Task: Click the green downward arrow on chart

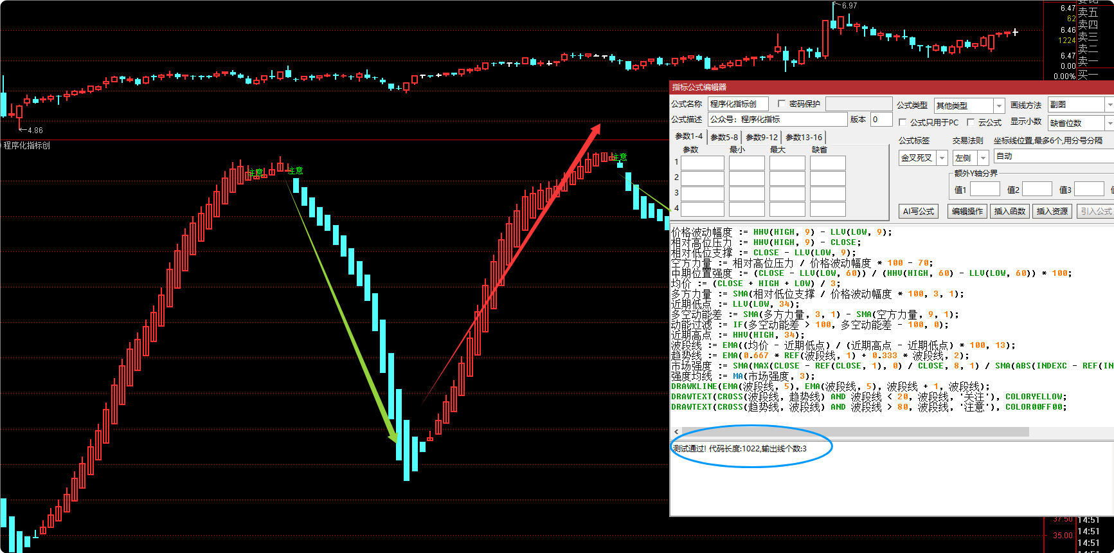Action: 341,307
